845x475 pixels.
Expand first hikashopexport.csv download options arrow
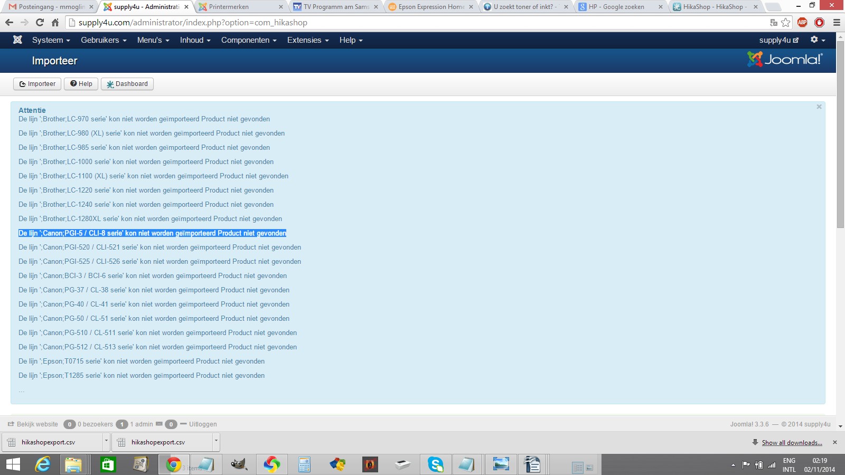point(106,442)
